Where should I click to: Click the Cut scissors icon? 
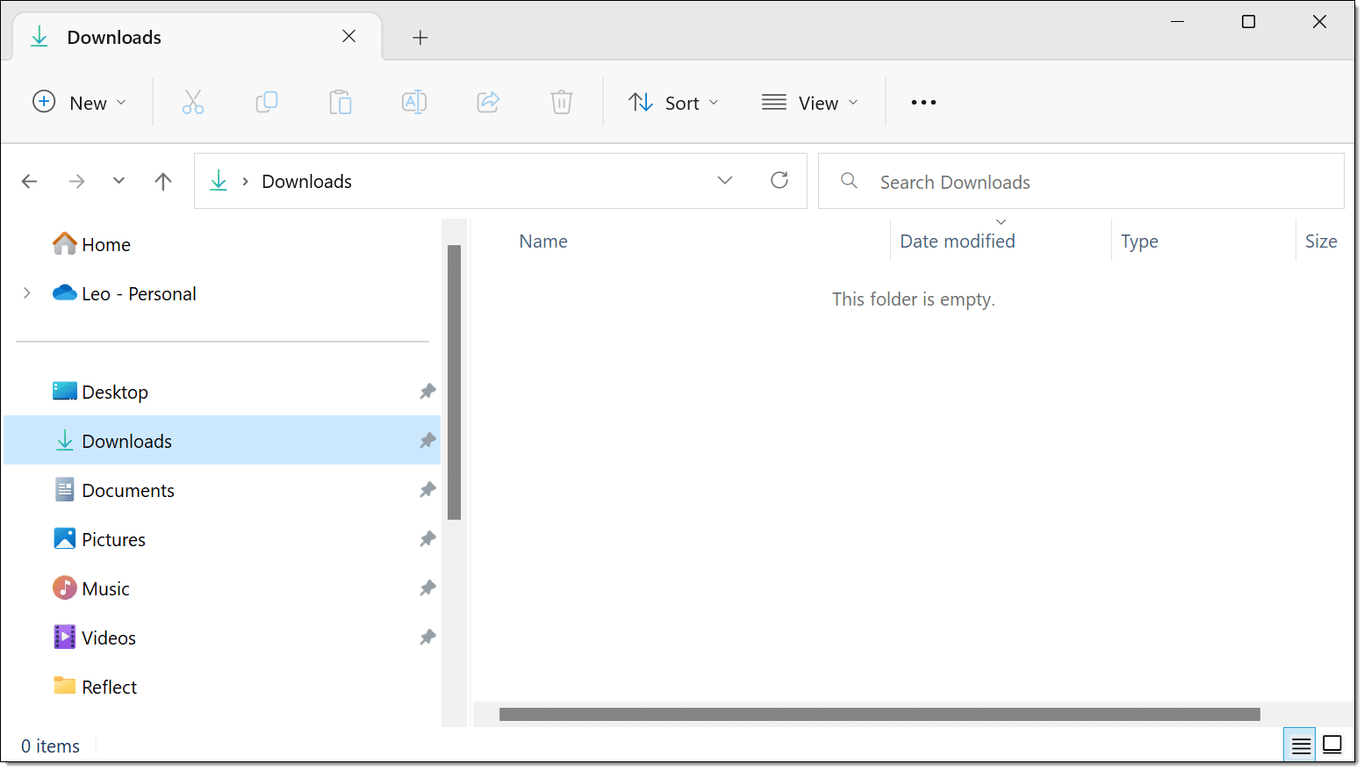point(193,103)
